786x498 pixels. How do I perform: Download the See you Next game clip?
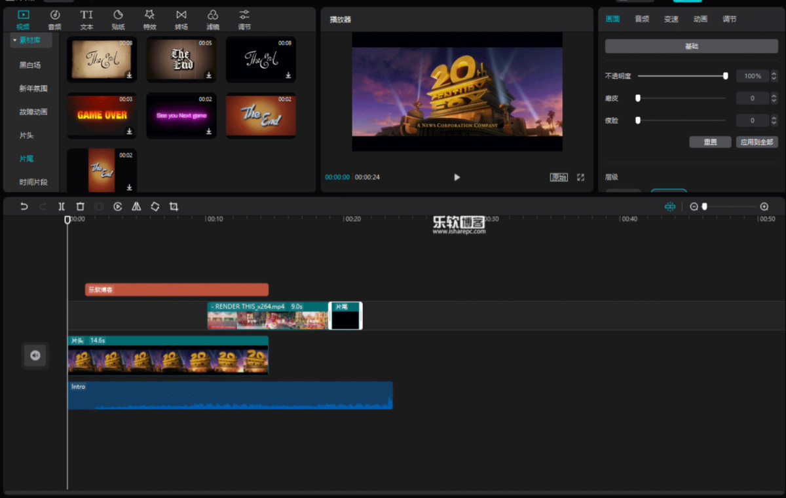click(x=209, y=132)
